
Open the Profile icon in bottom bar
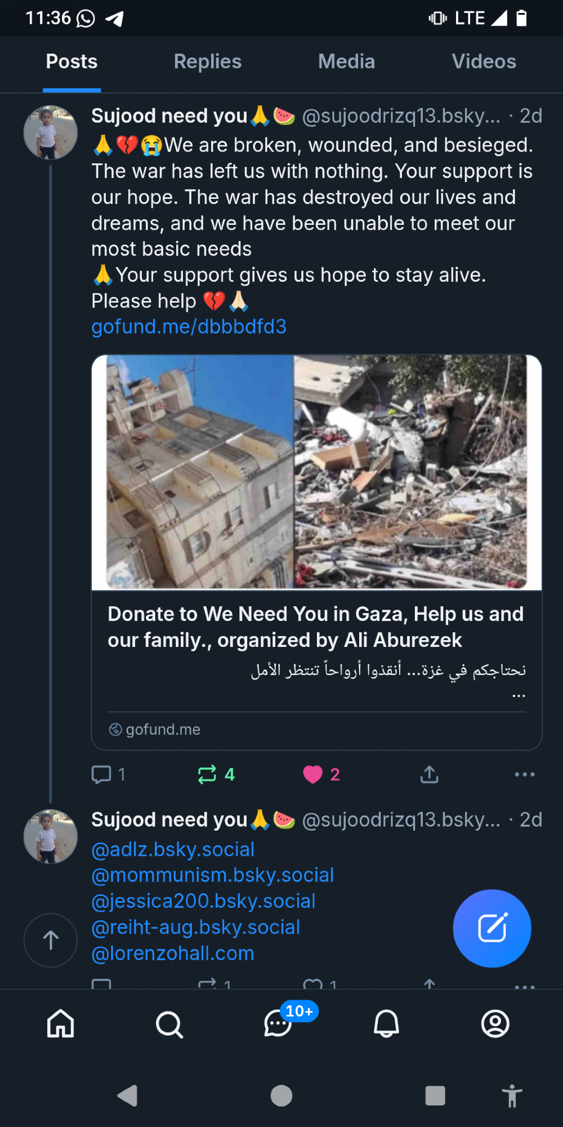[495, 1023]
